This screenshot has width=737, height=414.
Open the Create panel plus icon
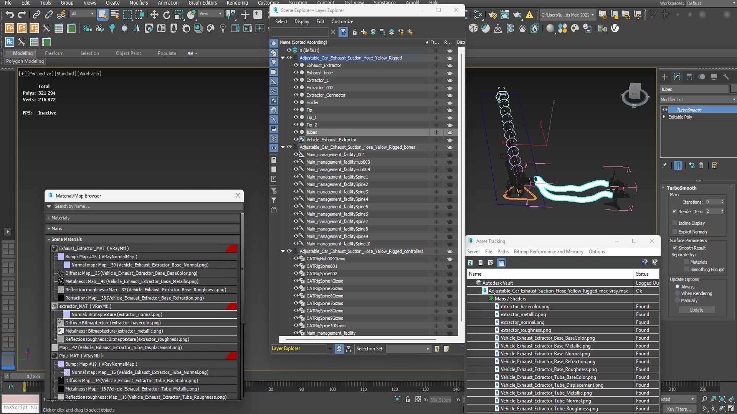pyautogui.click(x=665, y=77)
